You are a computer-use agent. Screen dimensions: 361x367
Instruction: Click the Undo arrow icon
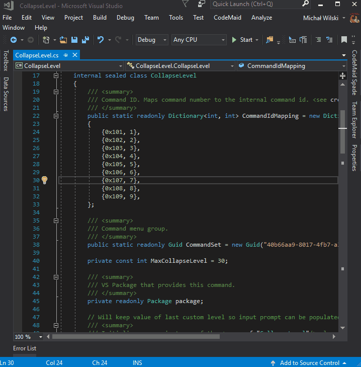pyautogui.click(x=101, y=40)
